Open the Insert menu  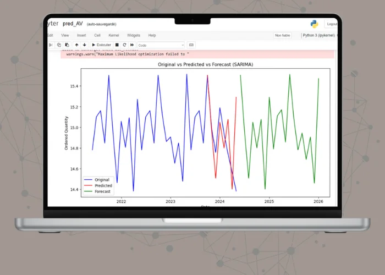tap(80, 35)
